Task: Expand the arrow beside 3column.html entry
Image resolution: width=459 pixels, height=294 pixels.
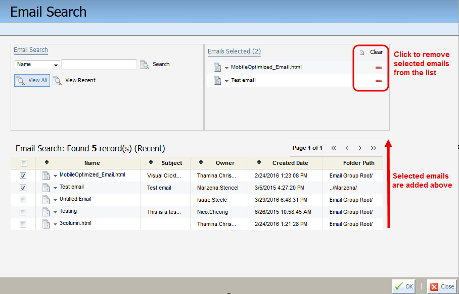Action: pos(55,224)
